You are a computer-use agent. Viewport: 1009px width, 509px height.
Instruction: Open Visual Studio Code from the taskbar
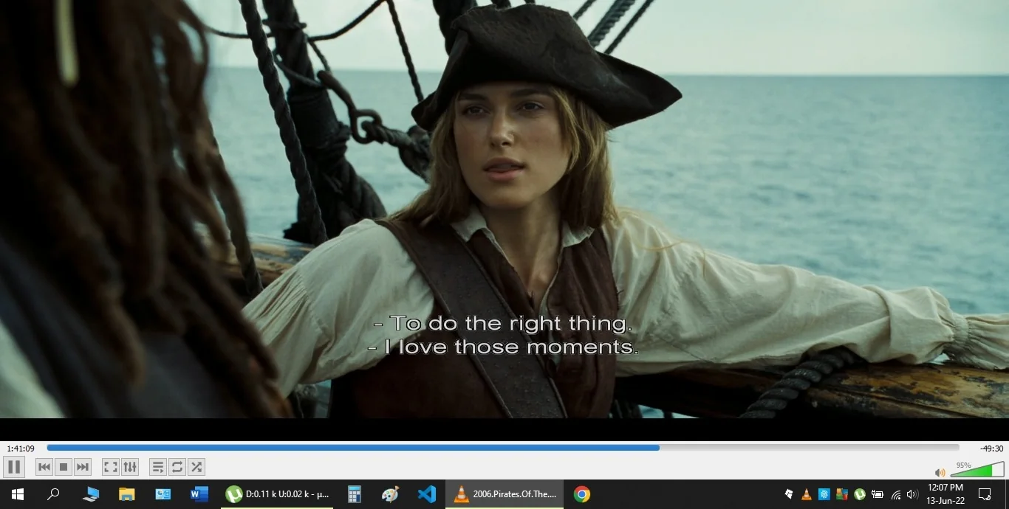[x=427, y=494]
